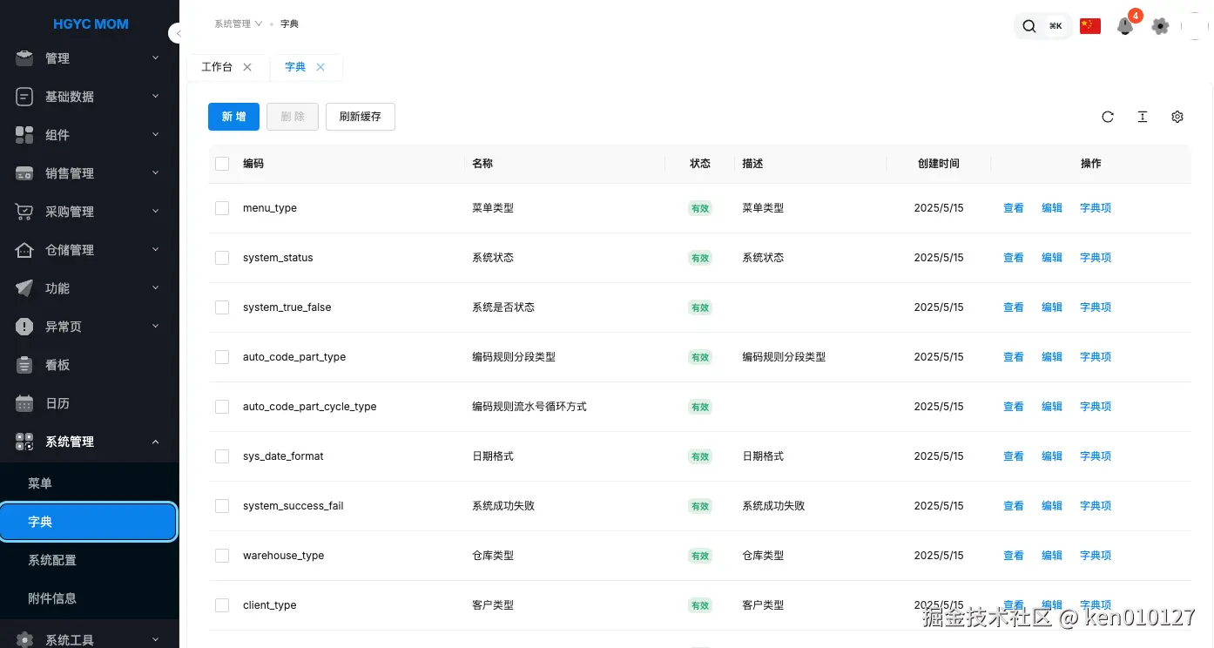Click the 销售管理 sidebar icon

24,172
